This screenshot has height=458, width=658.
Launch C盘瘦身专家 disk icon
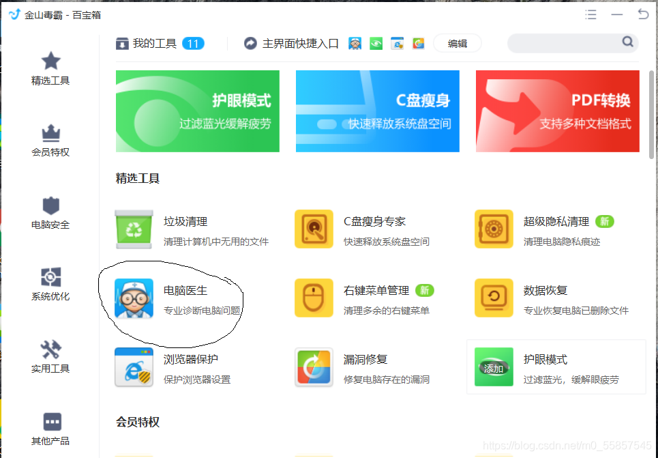coord(314,229)
